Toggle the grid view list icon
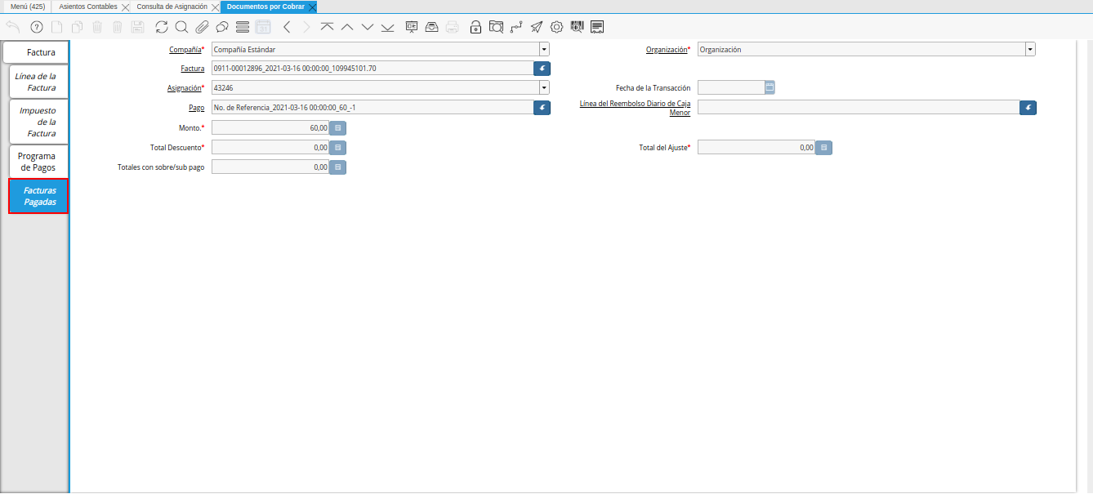This screenshot has width=1093, height=494. point(242,27)
